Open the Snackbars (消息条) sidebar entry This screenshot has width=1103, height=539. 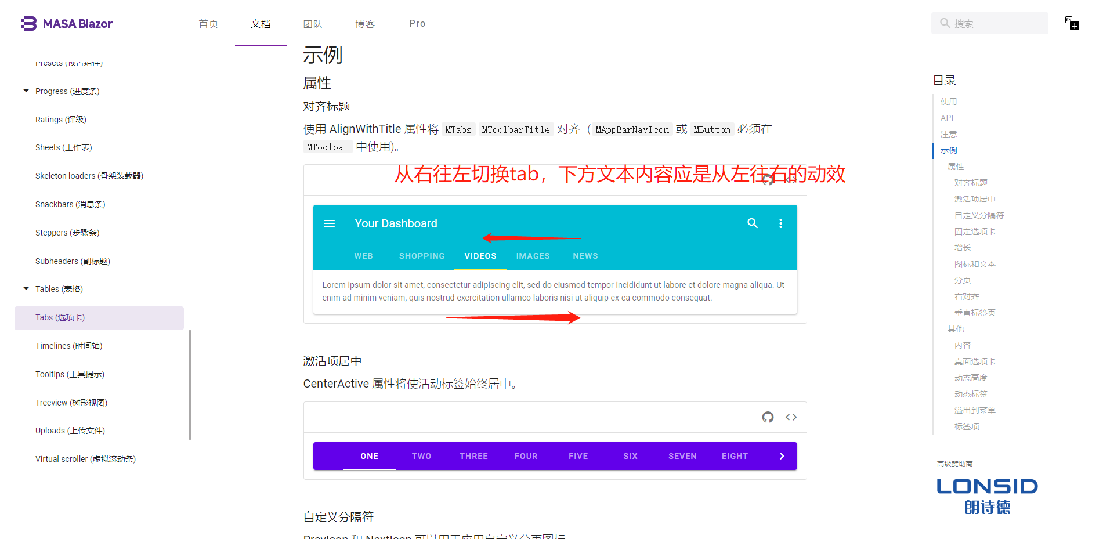[70, 204]
